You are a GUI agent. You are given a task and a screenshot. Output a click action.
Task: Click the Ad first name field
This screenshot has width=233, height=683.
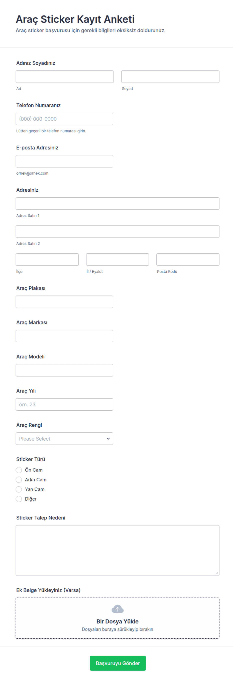[x=65, y=77]
